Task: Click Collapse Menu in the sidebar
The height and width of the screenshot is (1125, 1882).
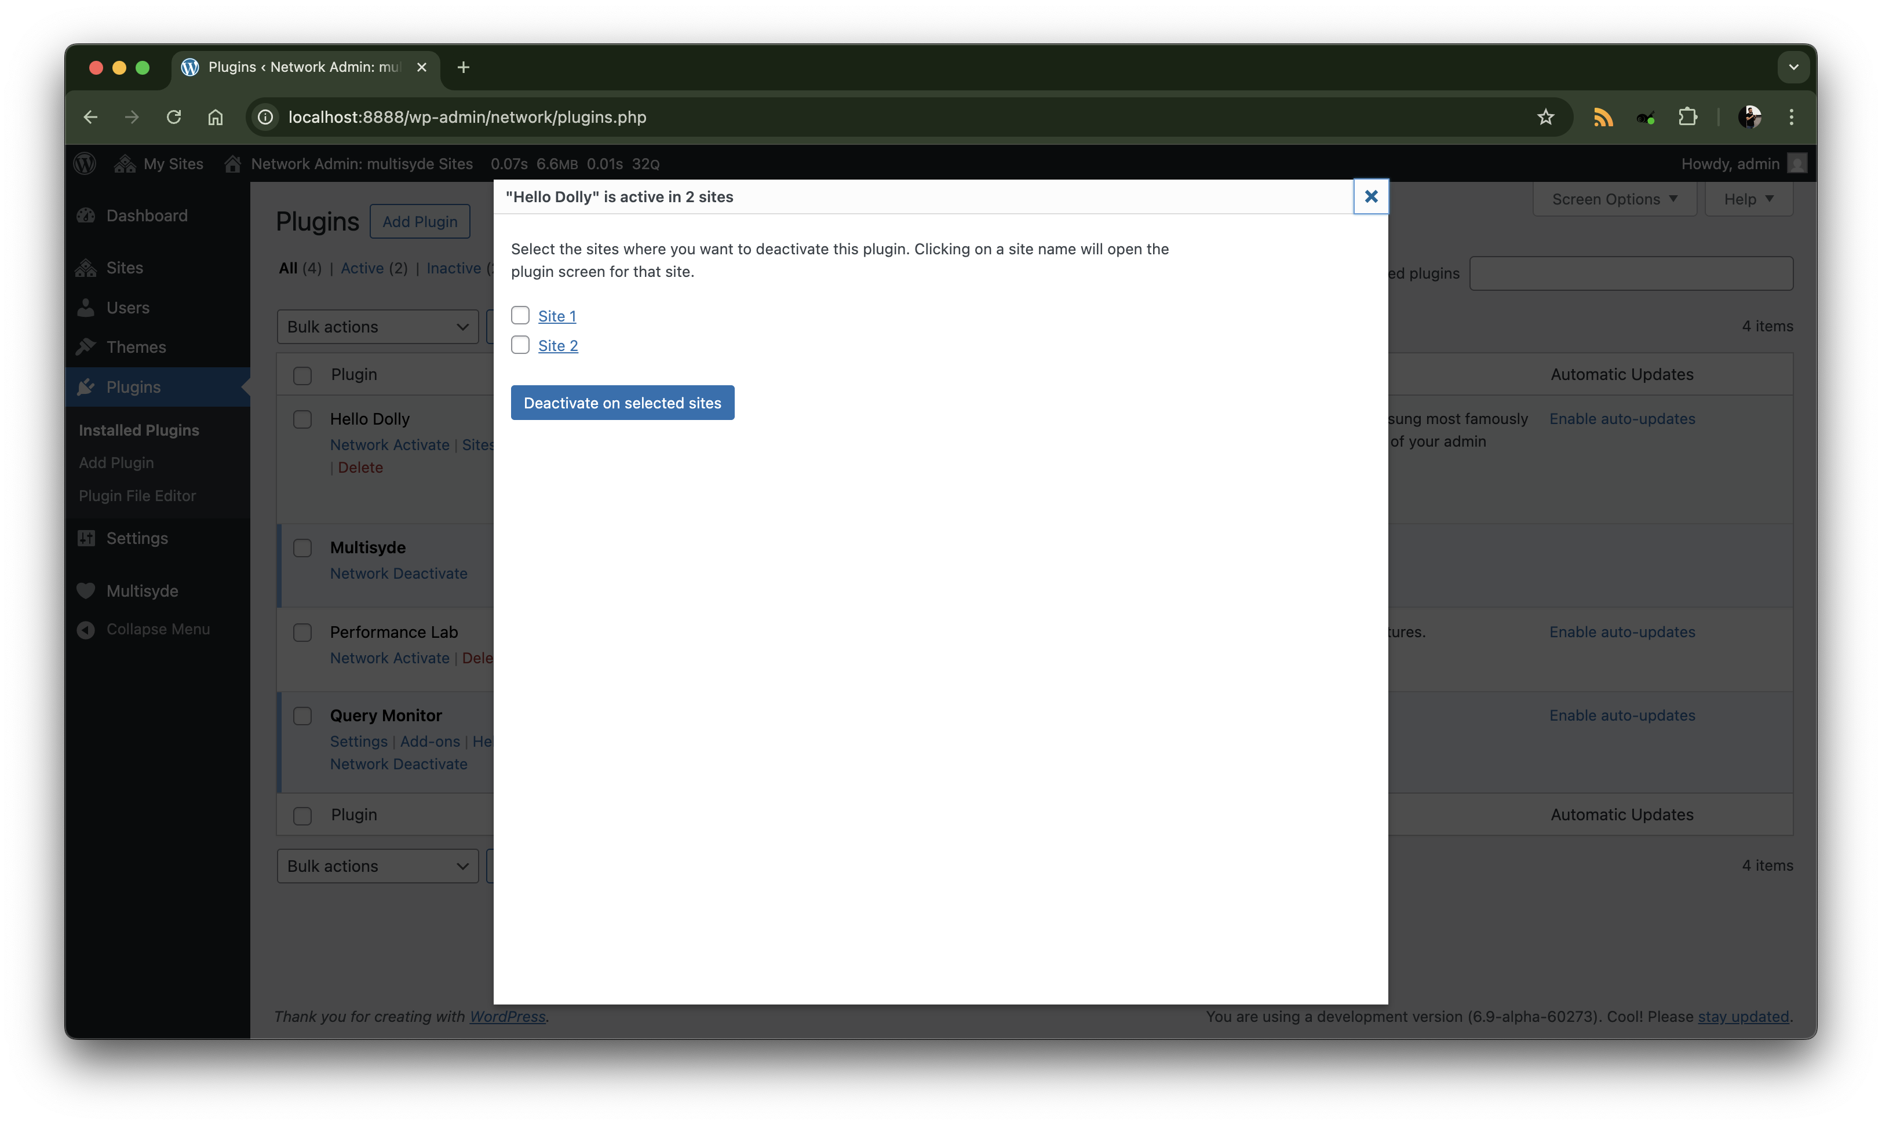Action: point(158,629)
